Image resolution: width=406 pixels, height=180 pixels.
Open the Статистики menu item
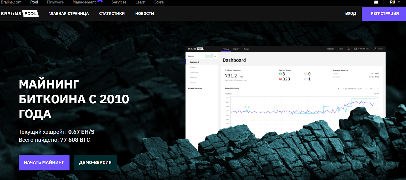pos(112,13)
